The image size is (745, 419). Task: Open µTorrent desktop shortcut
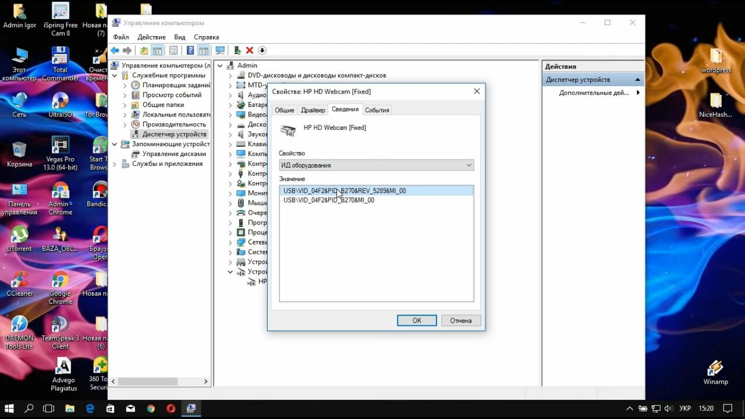pos(19,239)
